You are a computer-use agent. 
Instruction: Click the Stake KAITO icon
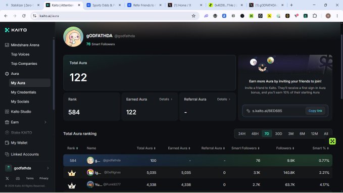pyautogui.click(x=7, y=132)
